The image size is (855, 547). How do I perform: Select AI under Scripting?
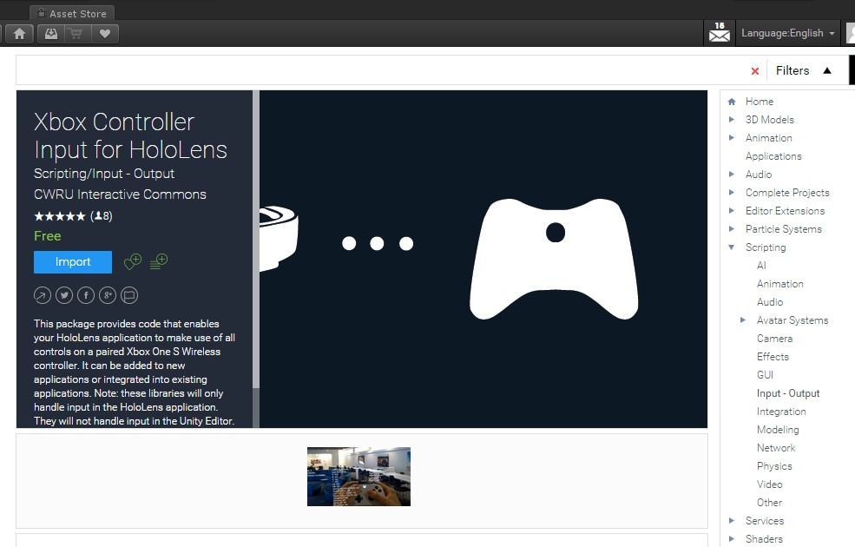[x=761, y=266]
